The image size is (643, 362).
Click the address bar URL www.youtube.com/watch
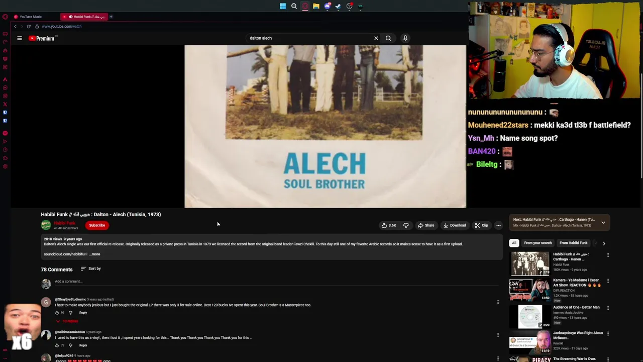tap(62, 26)
